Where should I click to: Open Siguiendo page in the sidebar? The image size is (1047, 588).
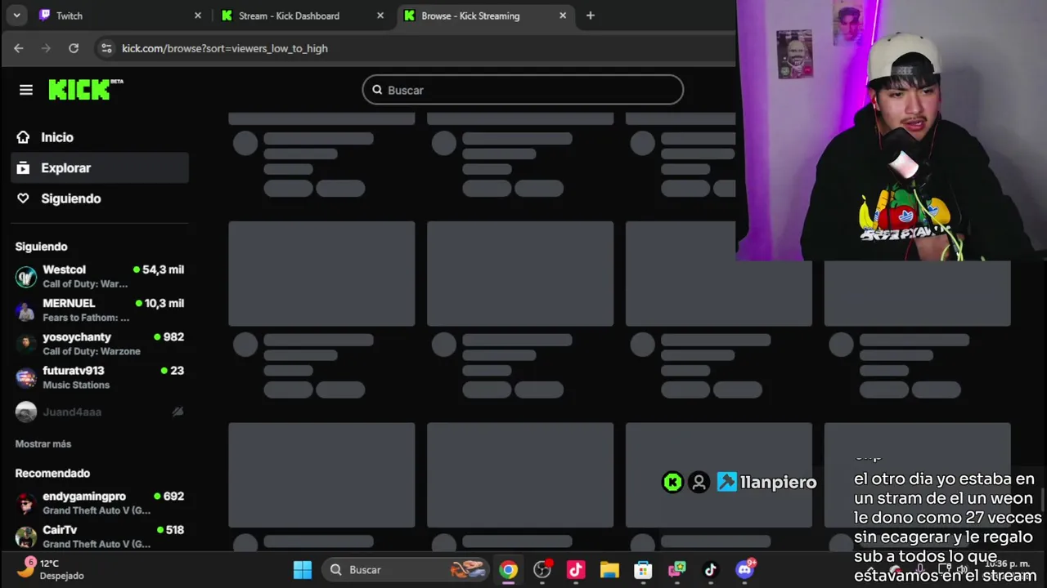point(100,198)
